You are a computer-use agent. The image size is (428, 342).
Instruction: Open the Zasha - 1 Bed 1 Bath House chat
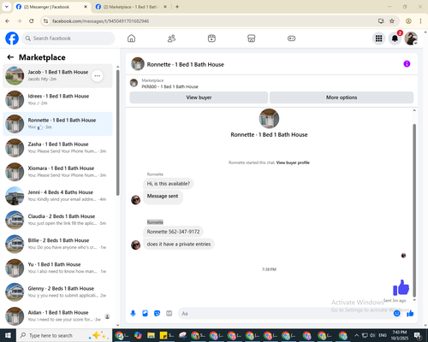pos(57,148)
